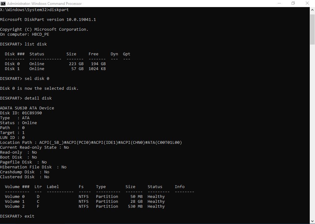Image resolution: width=315 pixels, height=224 pixels.
Task: Click the Disk ID value 01C89390
Action: coord(32,113)
